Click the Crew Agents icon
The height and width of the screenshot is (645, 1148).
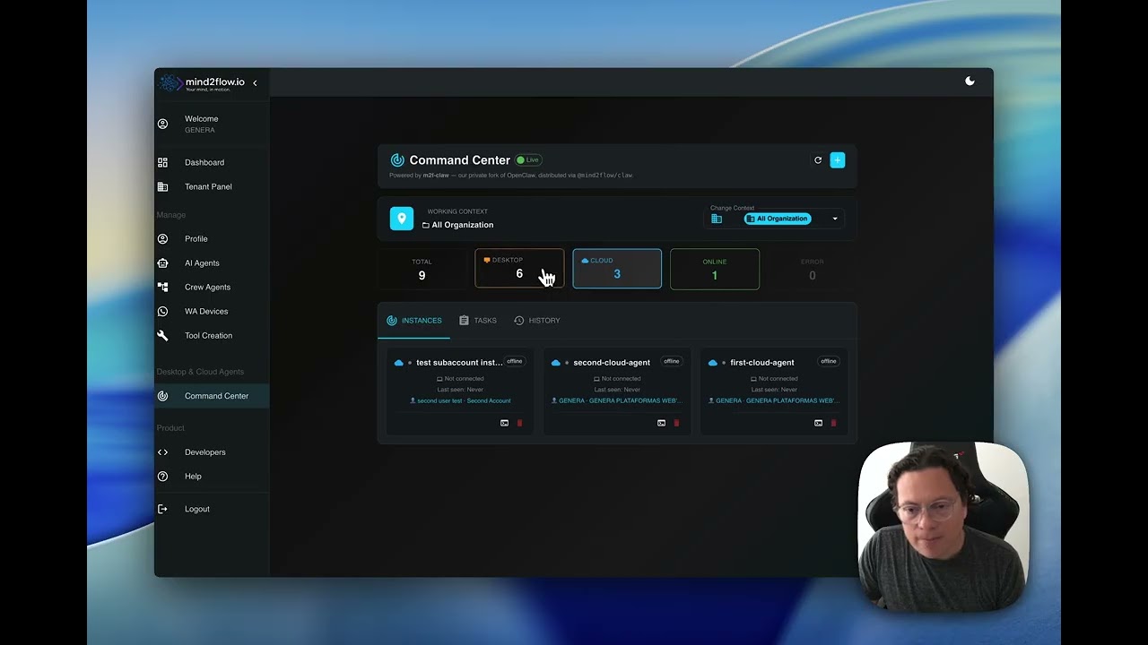point(162,287)
